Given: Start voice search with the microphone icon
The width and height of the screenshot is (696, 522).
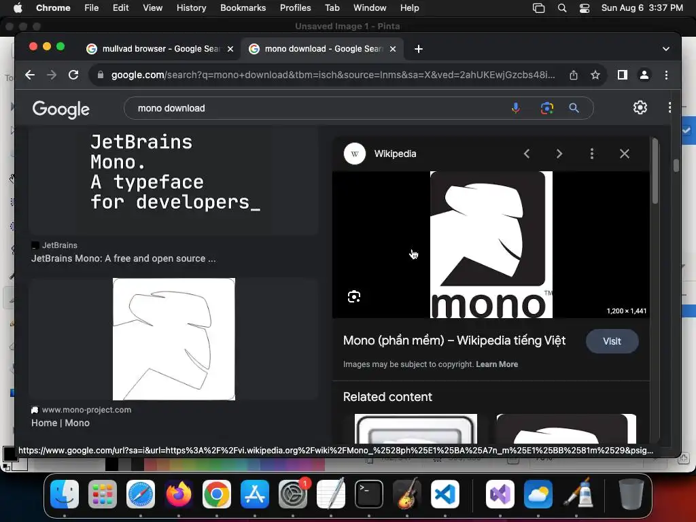Looking at the screenshot, I should [515, 108].
